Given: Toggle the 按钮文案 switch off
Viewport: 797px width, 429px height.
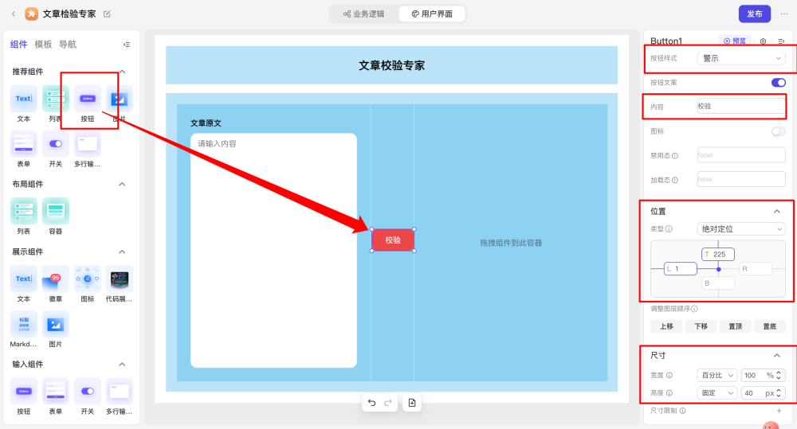Looking at the screenshot, I should coord(778,82).
